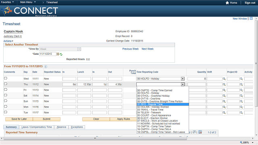Click the Timesheet breadcrumb link
This screenshot has height=145, width=258.
(x=52, y=2)
